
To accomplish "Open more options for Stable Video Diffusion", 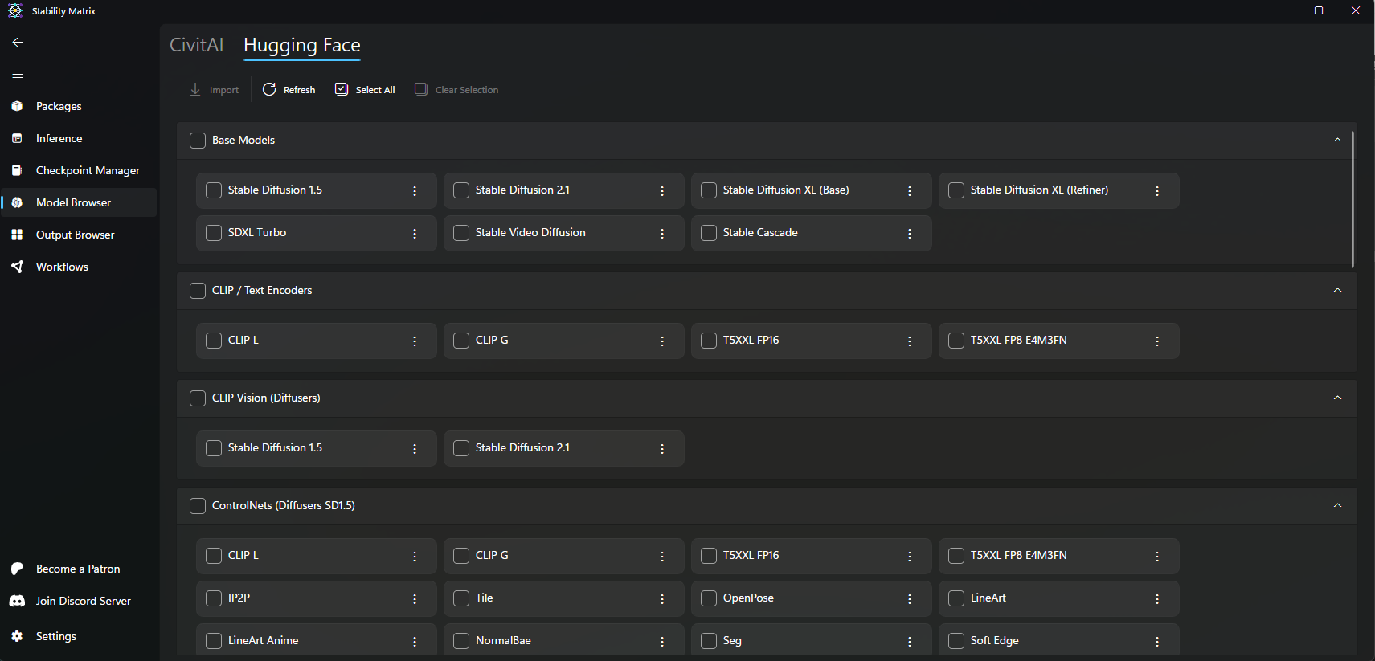I will [x=662, y=234].
